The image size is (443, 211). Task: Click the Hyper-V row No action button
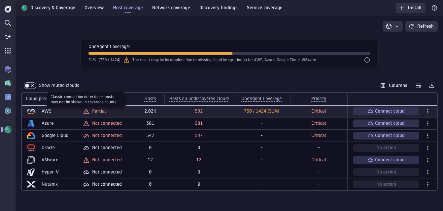pyautogui.click(x=386, y=172)
